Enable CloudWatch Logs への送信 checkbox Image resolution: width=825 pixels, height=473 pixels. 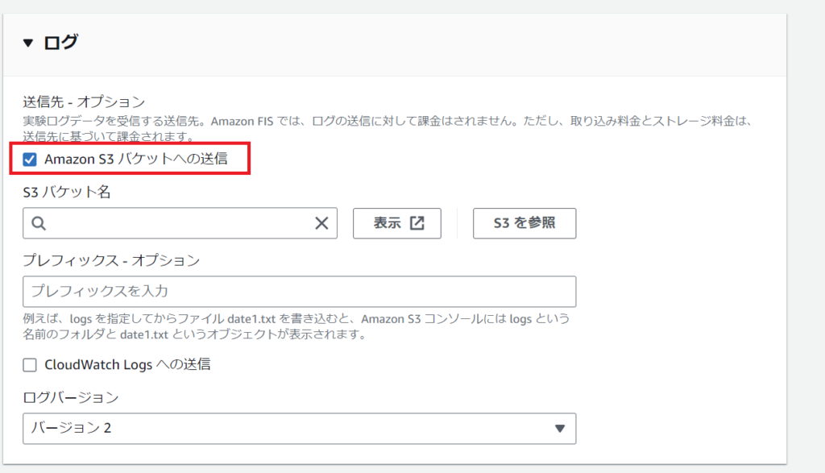click(30, 364)
